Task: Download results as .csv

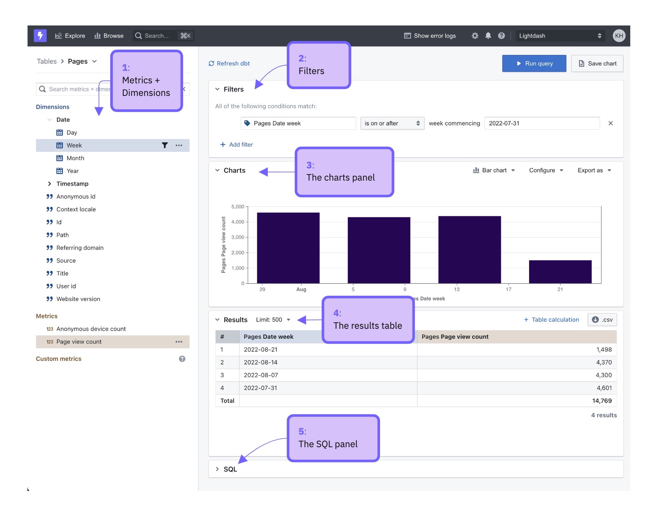Action: click(602, 320)
